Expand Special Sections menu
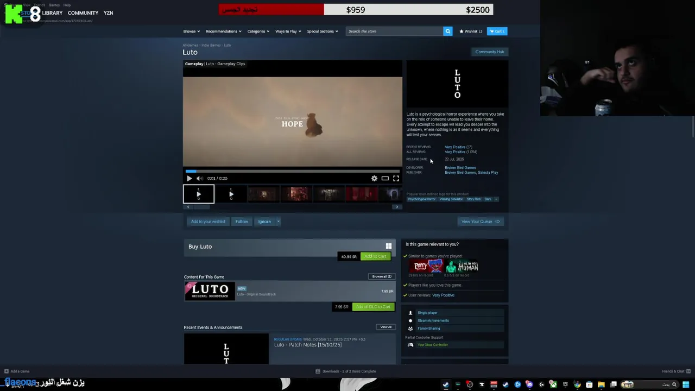Screen dimensions: 695x391 coord(323,31)
